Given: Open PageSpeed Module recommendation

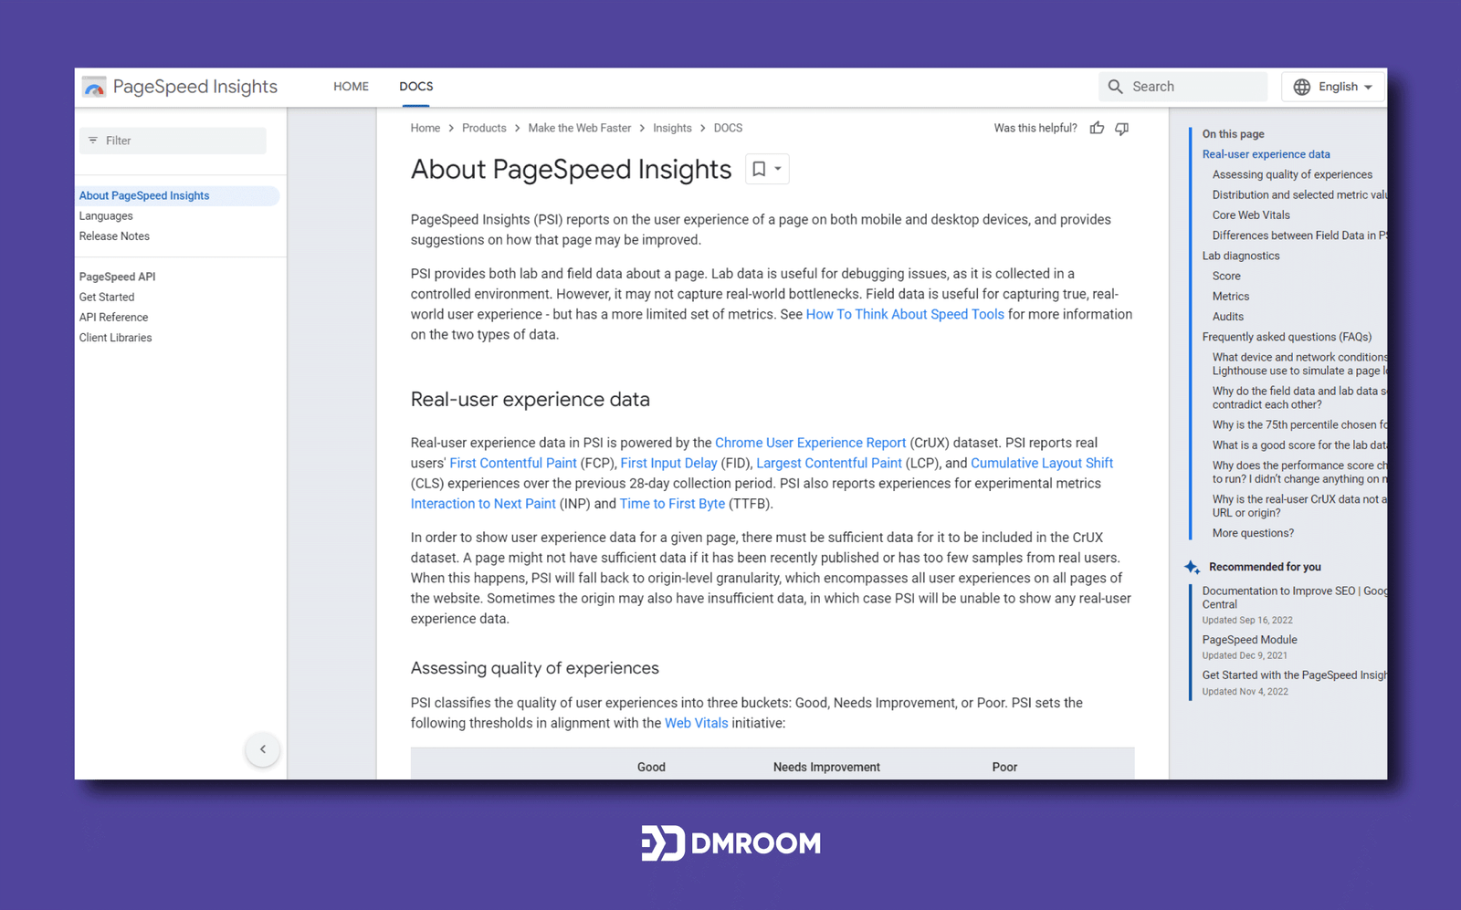Looking at the screenshot, I should click(1249, 640).
